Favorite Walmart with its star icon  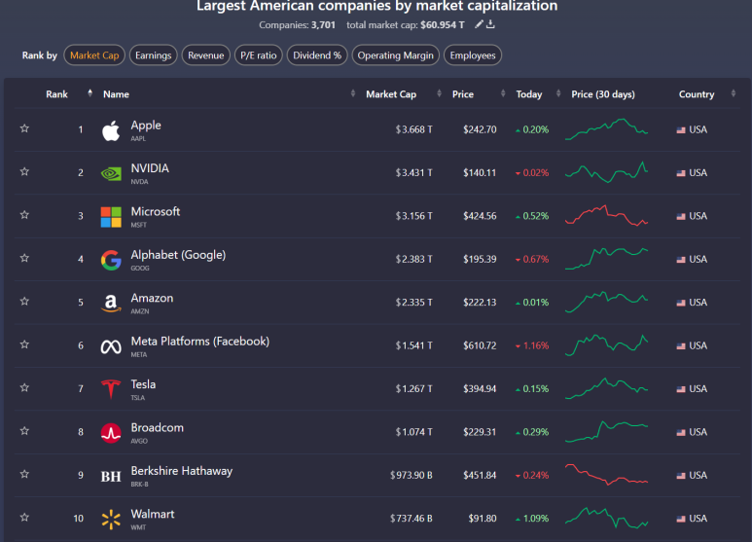[x=24, y=517]
